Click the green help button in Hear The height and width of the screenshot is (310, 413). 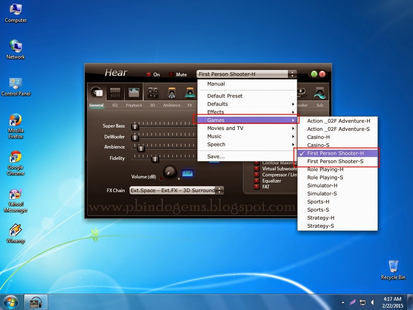pos(314,74)
